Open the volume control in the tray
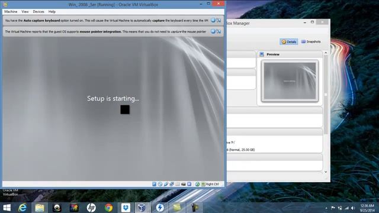The height and width of the screenshot is (213, 379). tap(353, 208)
